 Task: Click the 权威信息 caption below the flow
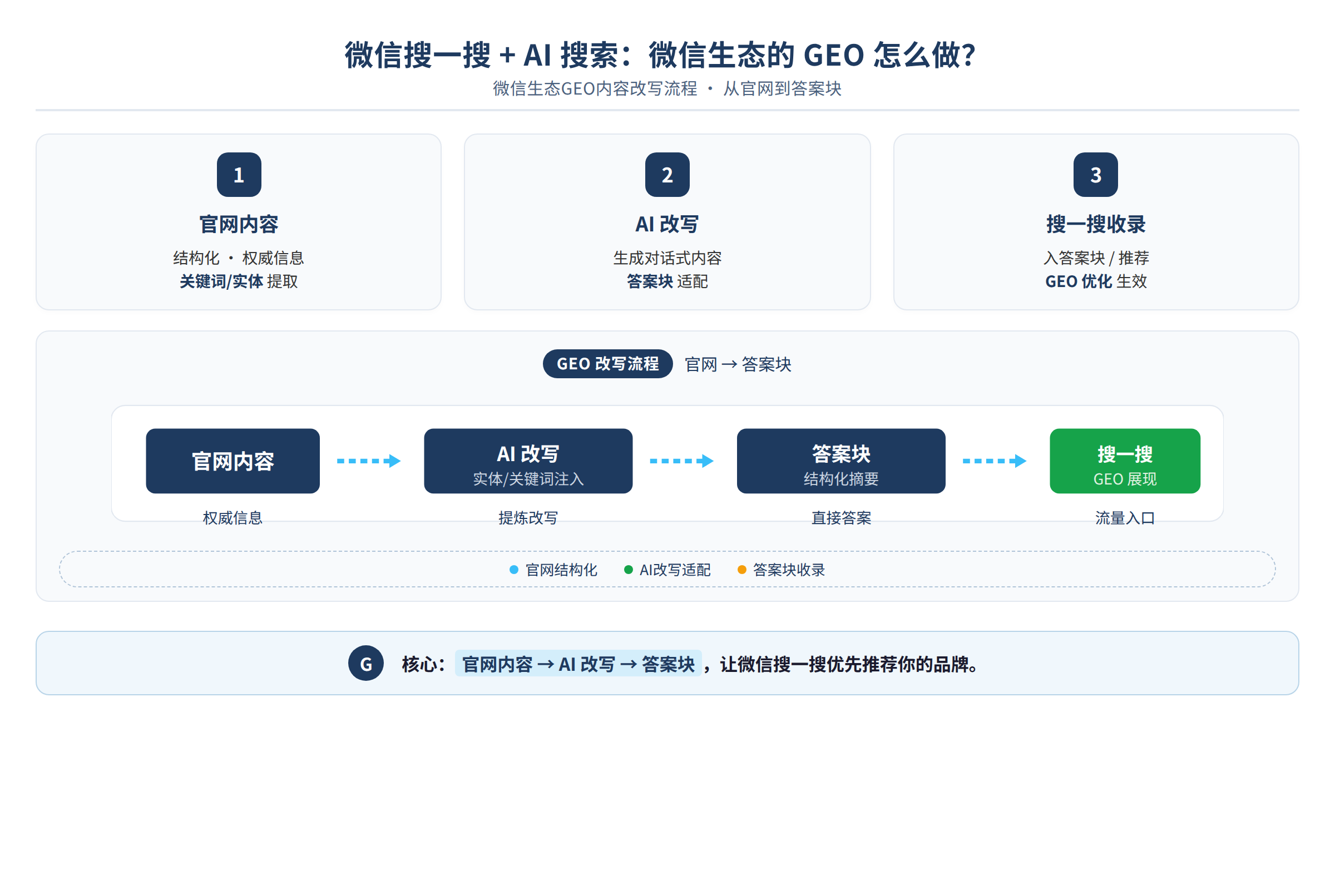pos(233,518)
